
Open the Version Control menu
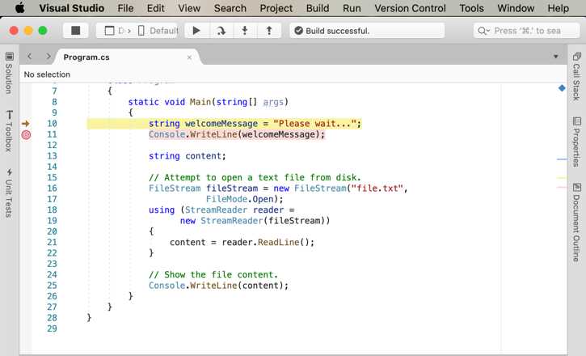[410, 8]
